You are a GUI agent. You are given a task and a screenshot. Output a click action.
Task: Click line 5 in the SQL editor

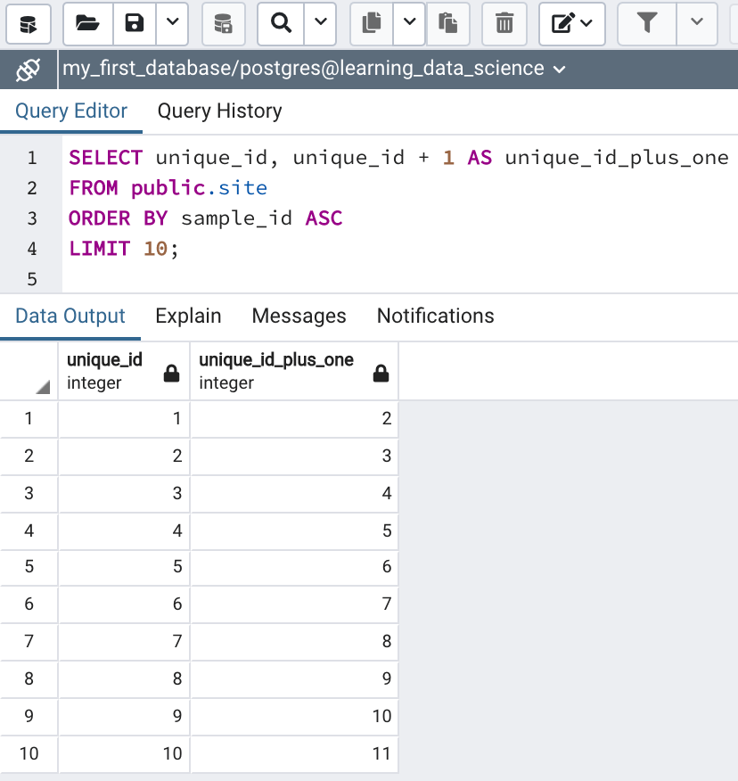click(357, 279)
